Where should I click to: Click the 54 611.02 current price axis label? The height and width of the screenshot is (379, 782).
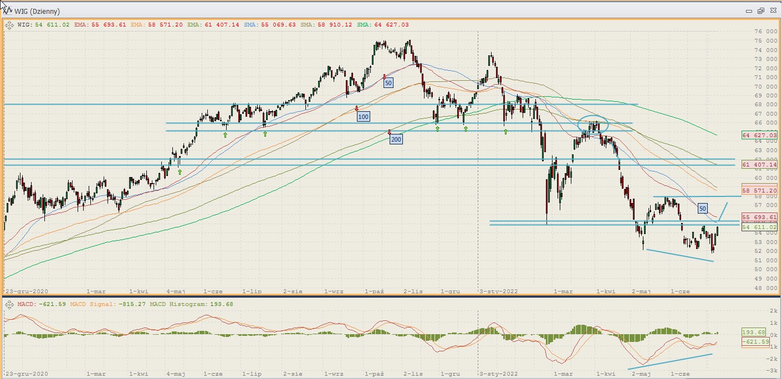click(762, 227)
